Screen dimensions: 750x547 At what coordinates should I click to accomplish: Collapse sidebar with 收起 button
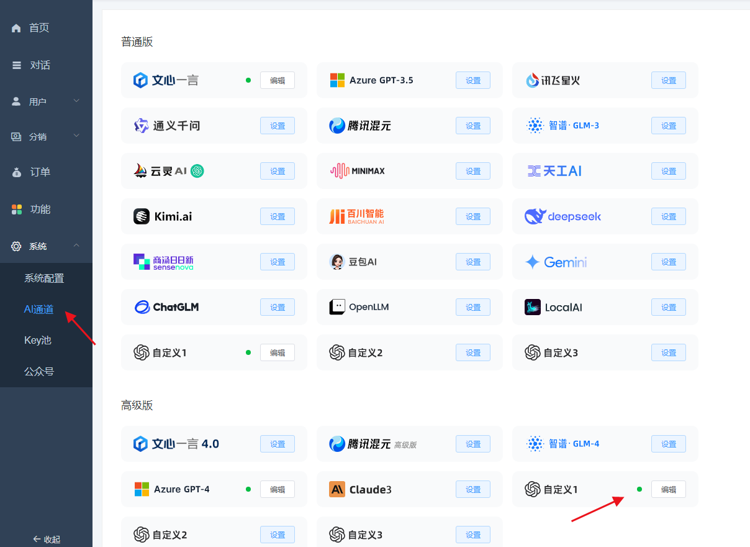pyautogui.click(x=47, y=539)
